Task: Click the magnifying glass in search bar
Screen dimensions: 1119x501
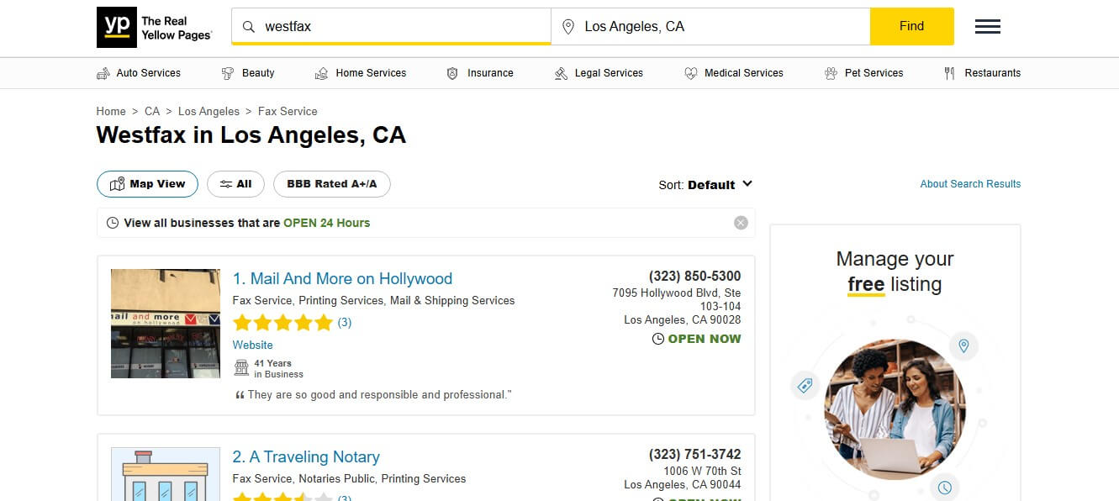Action: (x=249, y=26)
